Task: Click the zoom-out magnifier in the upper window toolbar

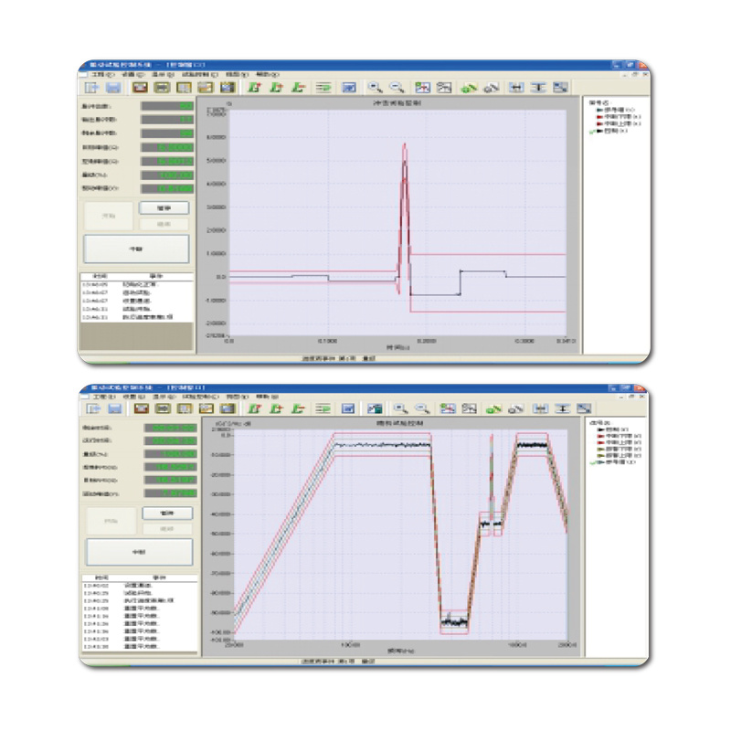Action: pos(397,88)
